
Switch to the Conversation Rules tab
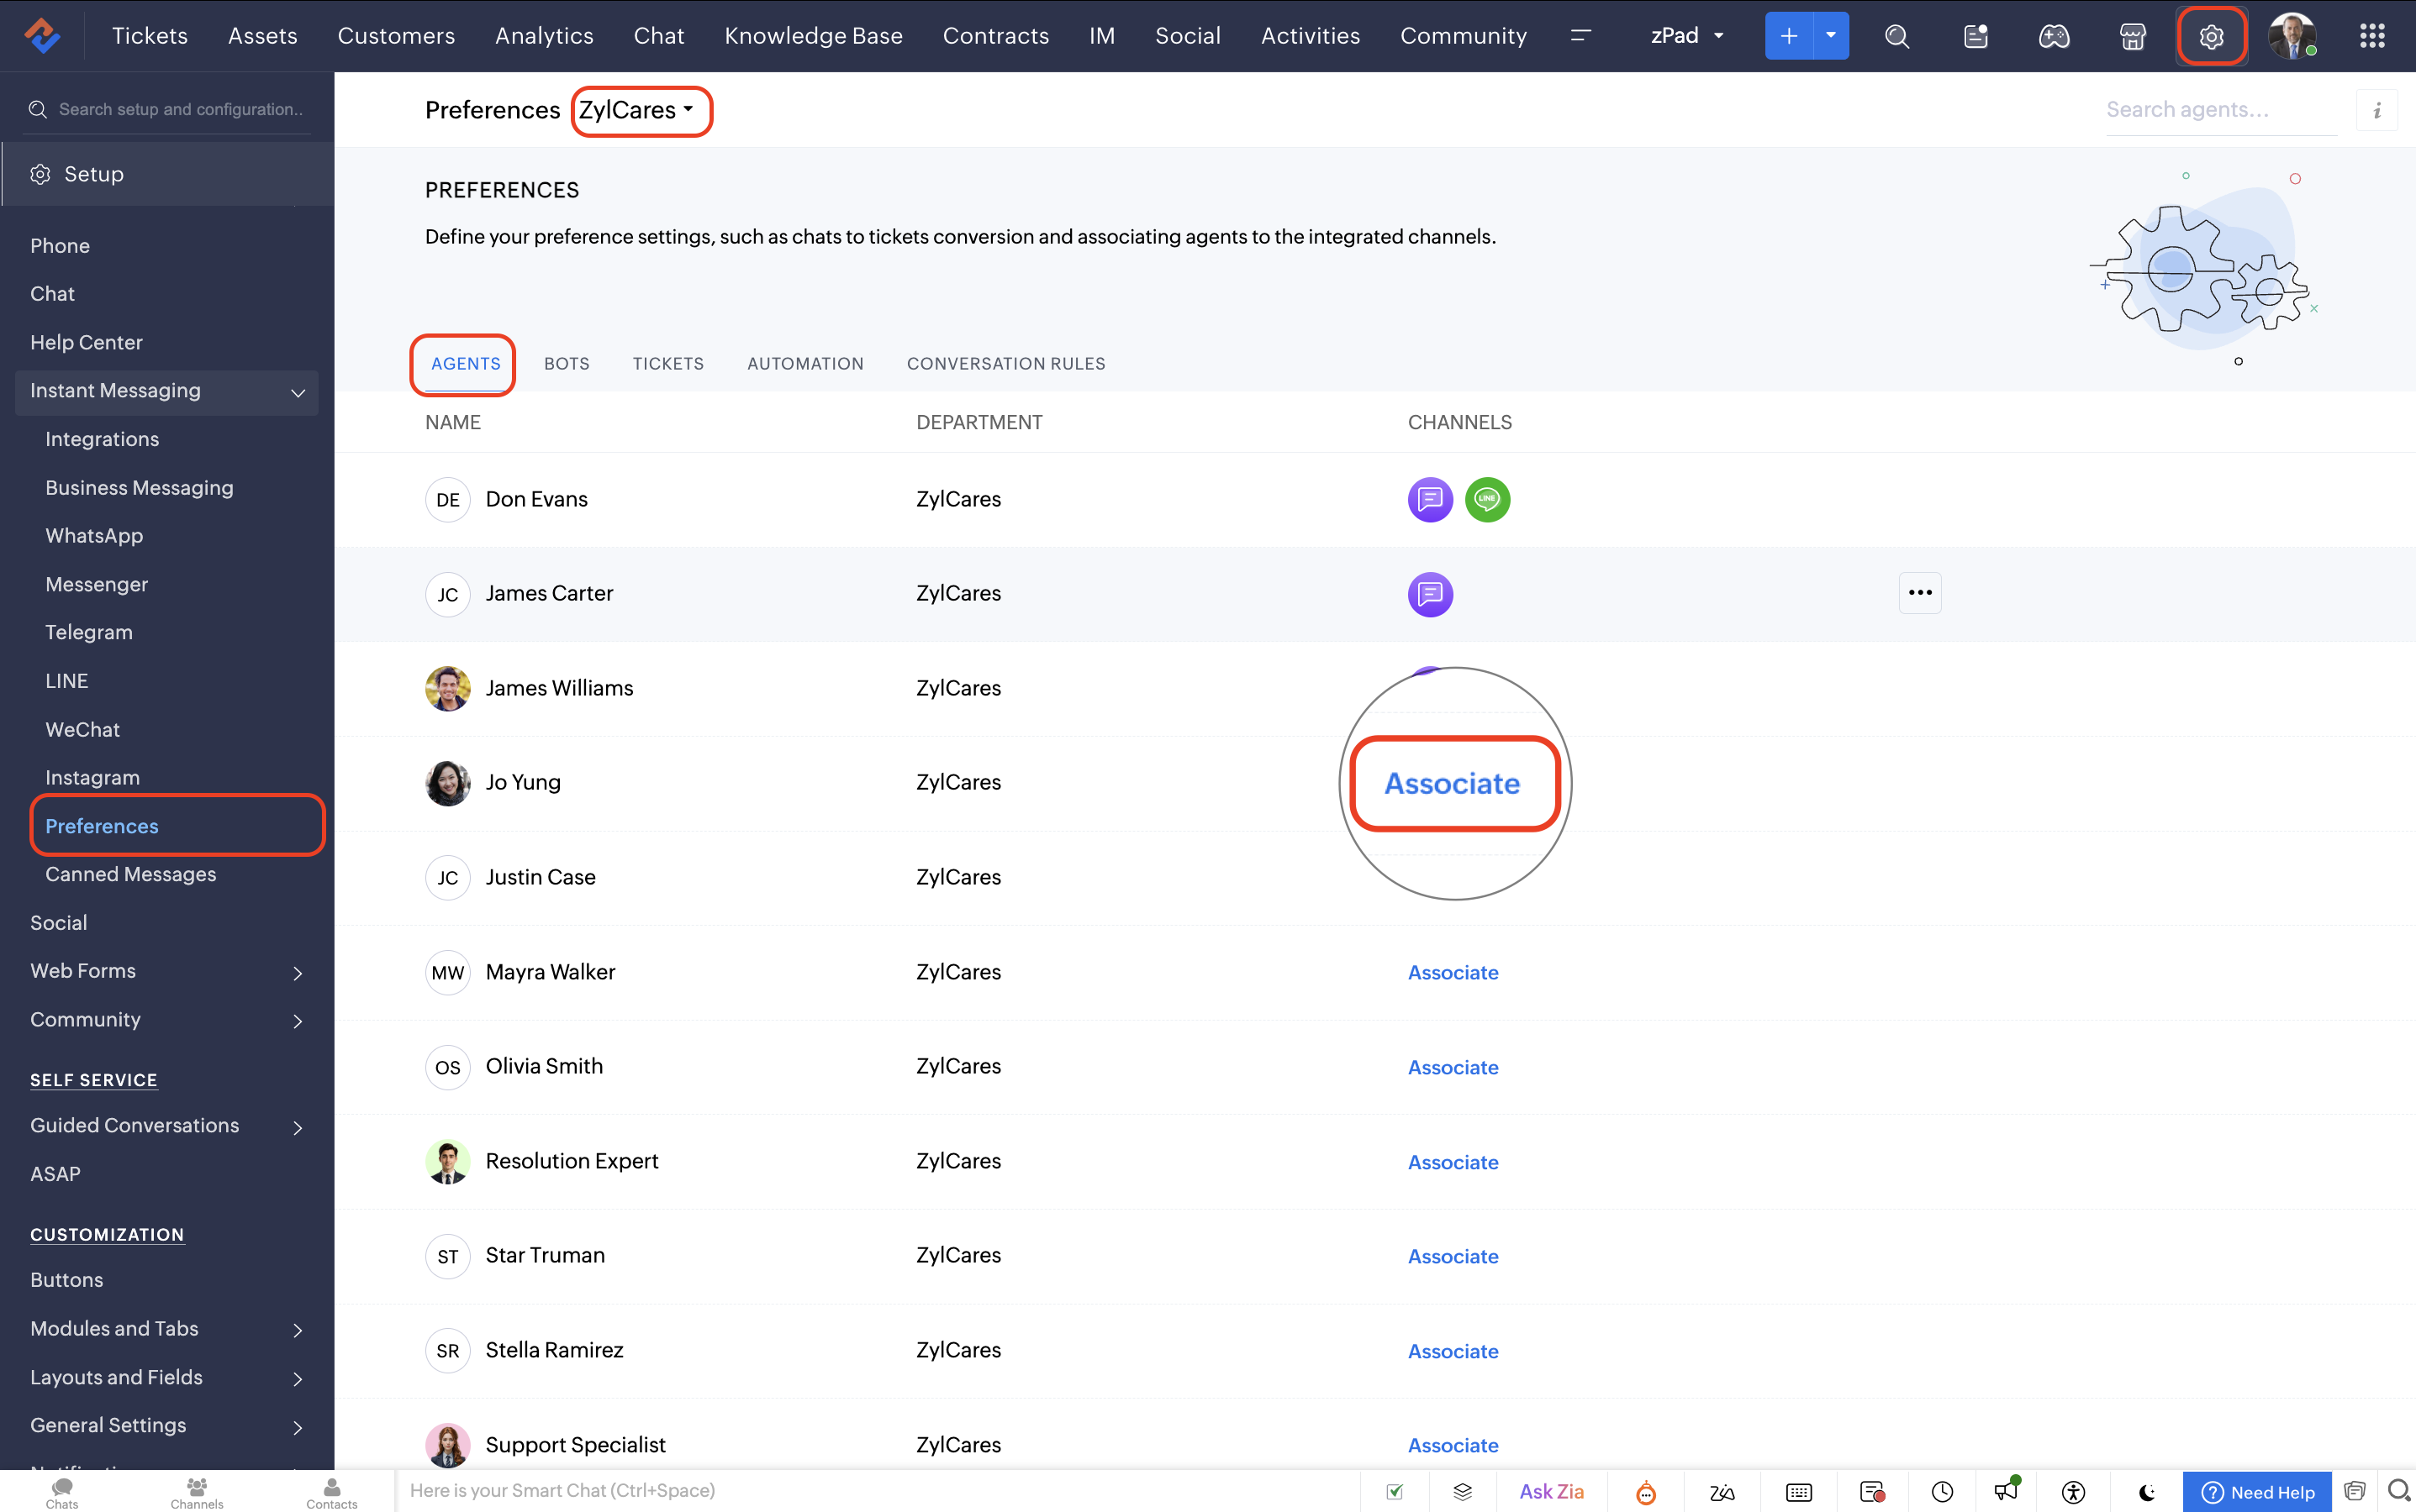point(1005,364)
